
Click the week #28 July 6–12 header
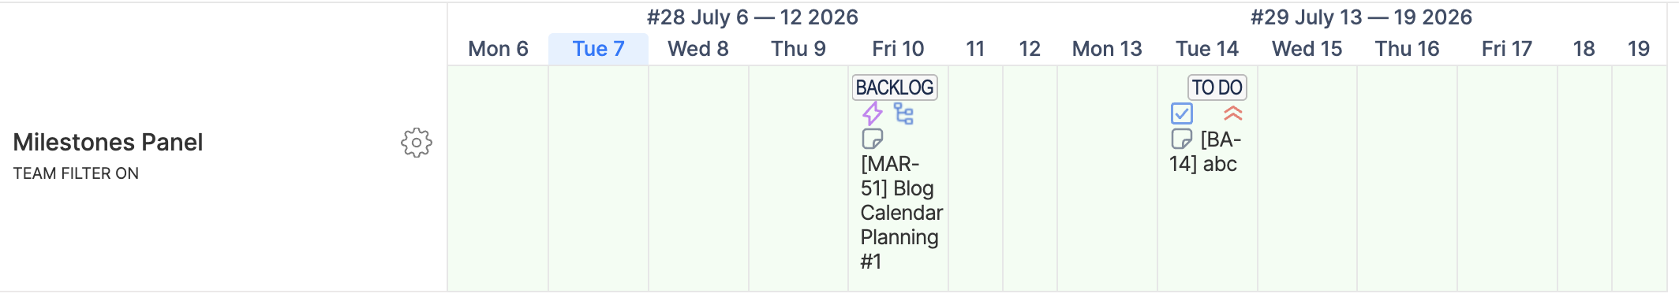tap(753, 17)
